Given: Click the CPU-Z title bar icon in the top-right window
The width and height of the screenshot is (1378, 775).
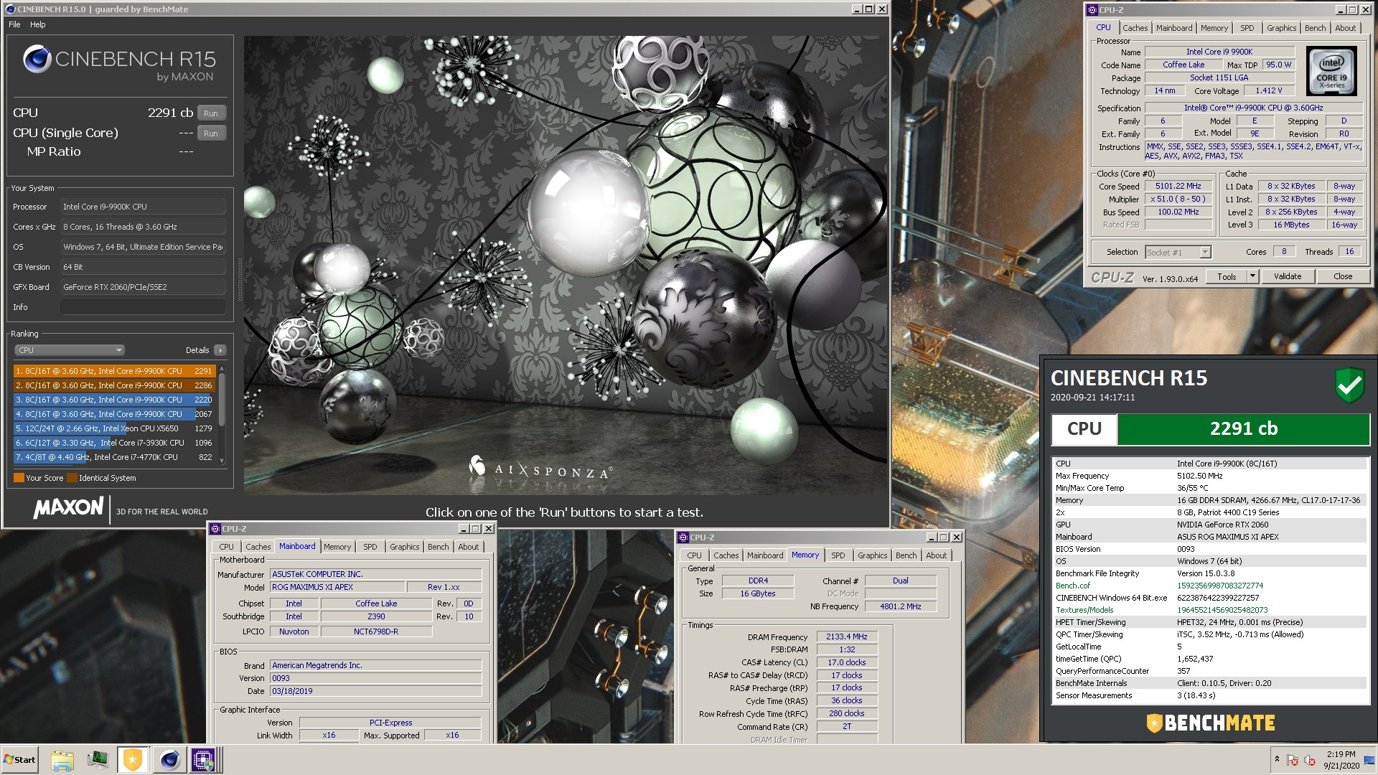Looking at the screenshot, I should pyautogui.click(x=1092, y=10).
